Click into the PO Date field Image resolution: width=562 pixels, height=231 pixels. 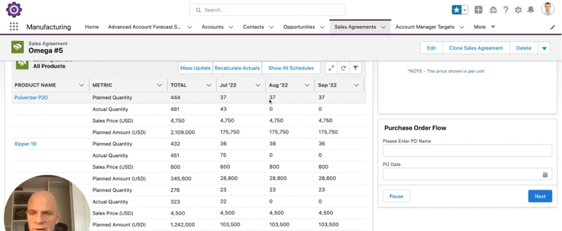[x=467, y=174]
